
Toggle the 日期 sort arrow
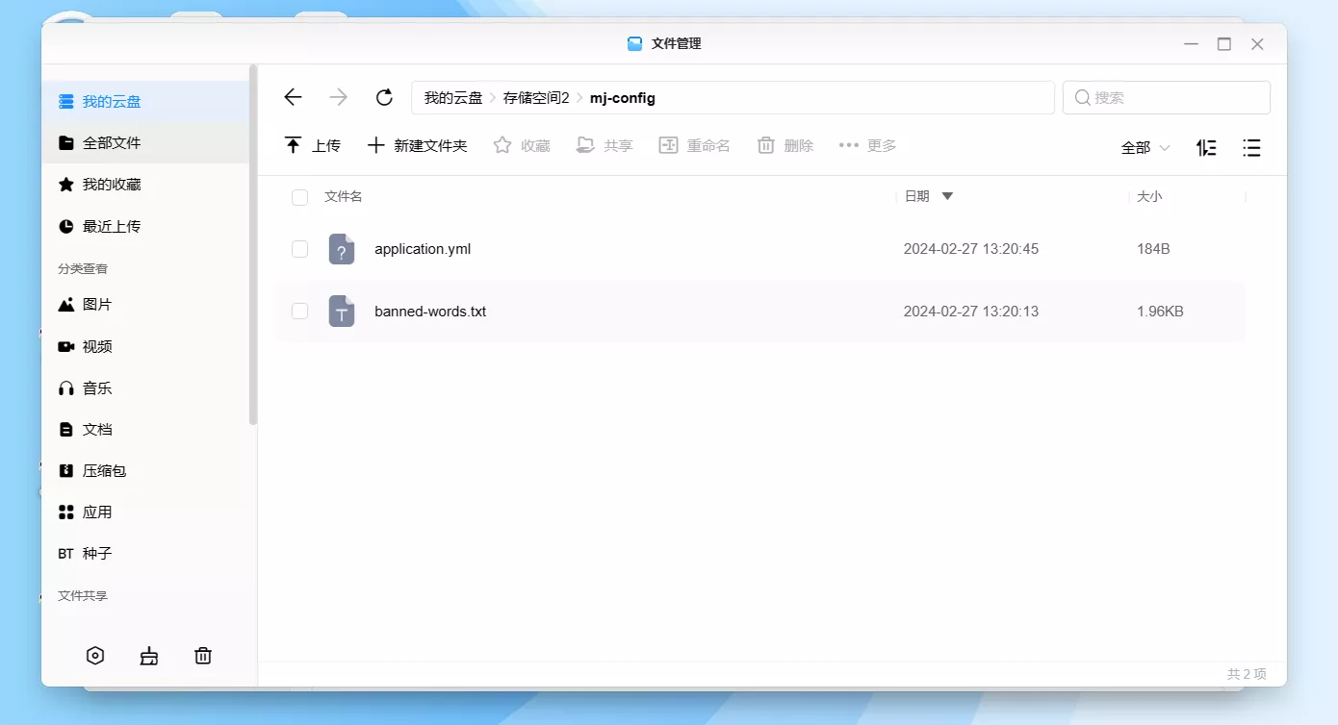tap(947, 196)
